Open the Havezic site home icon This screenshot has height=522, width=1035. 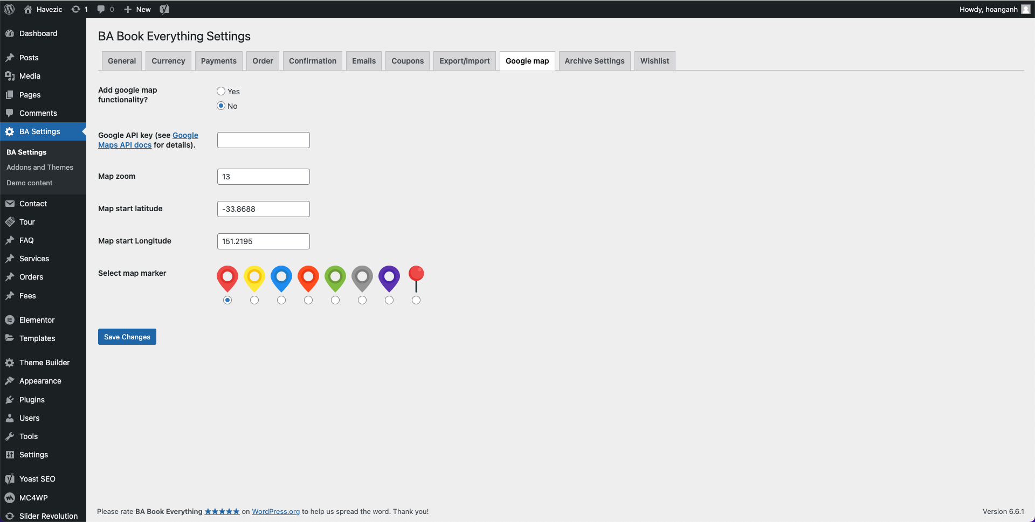tap(28, 9)
